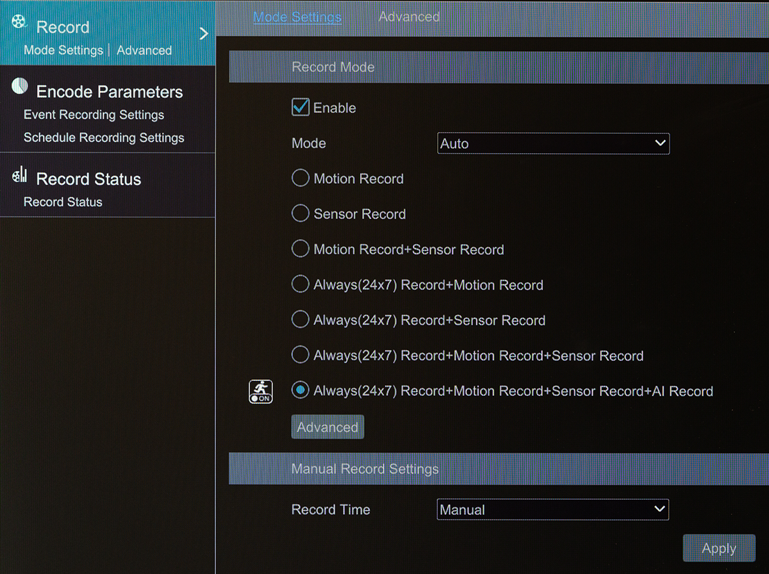Open Event Recording Settings
Screen dimensions: 769x574
point(94,115)
